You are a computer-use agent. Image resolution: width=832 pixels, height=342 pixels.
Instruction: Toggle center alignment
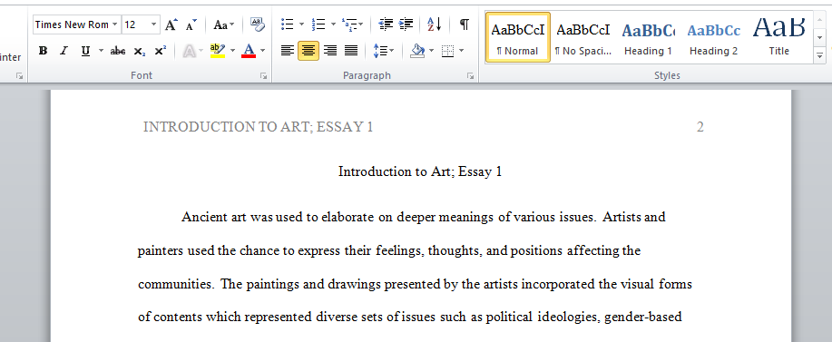coord(308,51)
